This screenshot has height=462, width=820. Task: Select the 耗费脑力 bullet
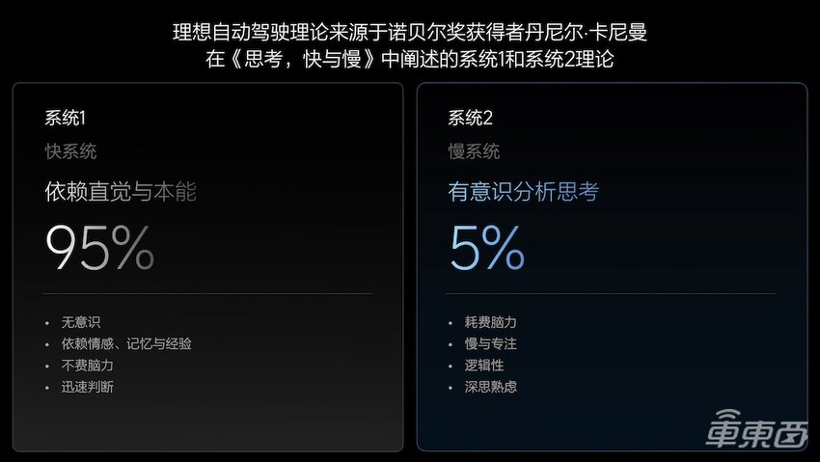click(x=491, y=322)
